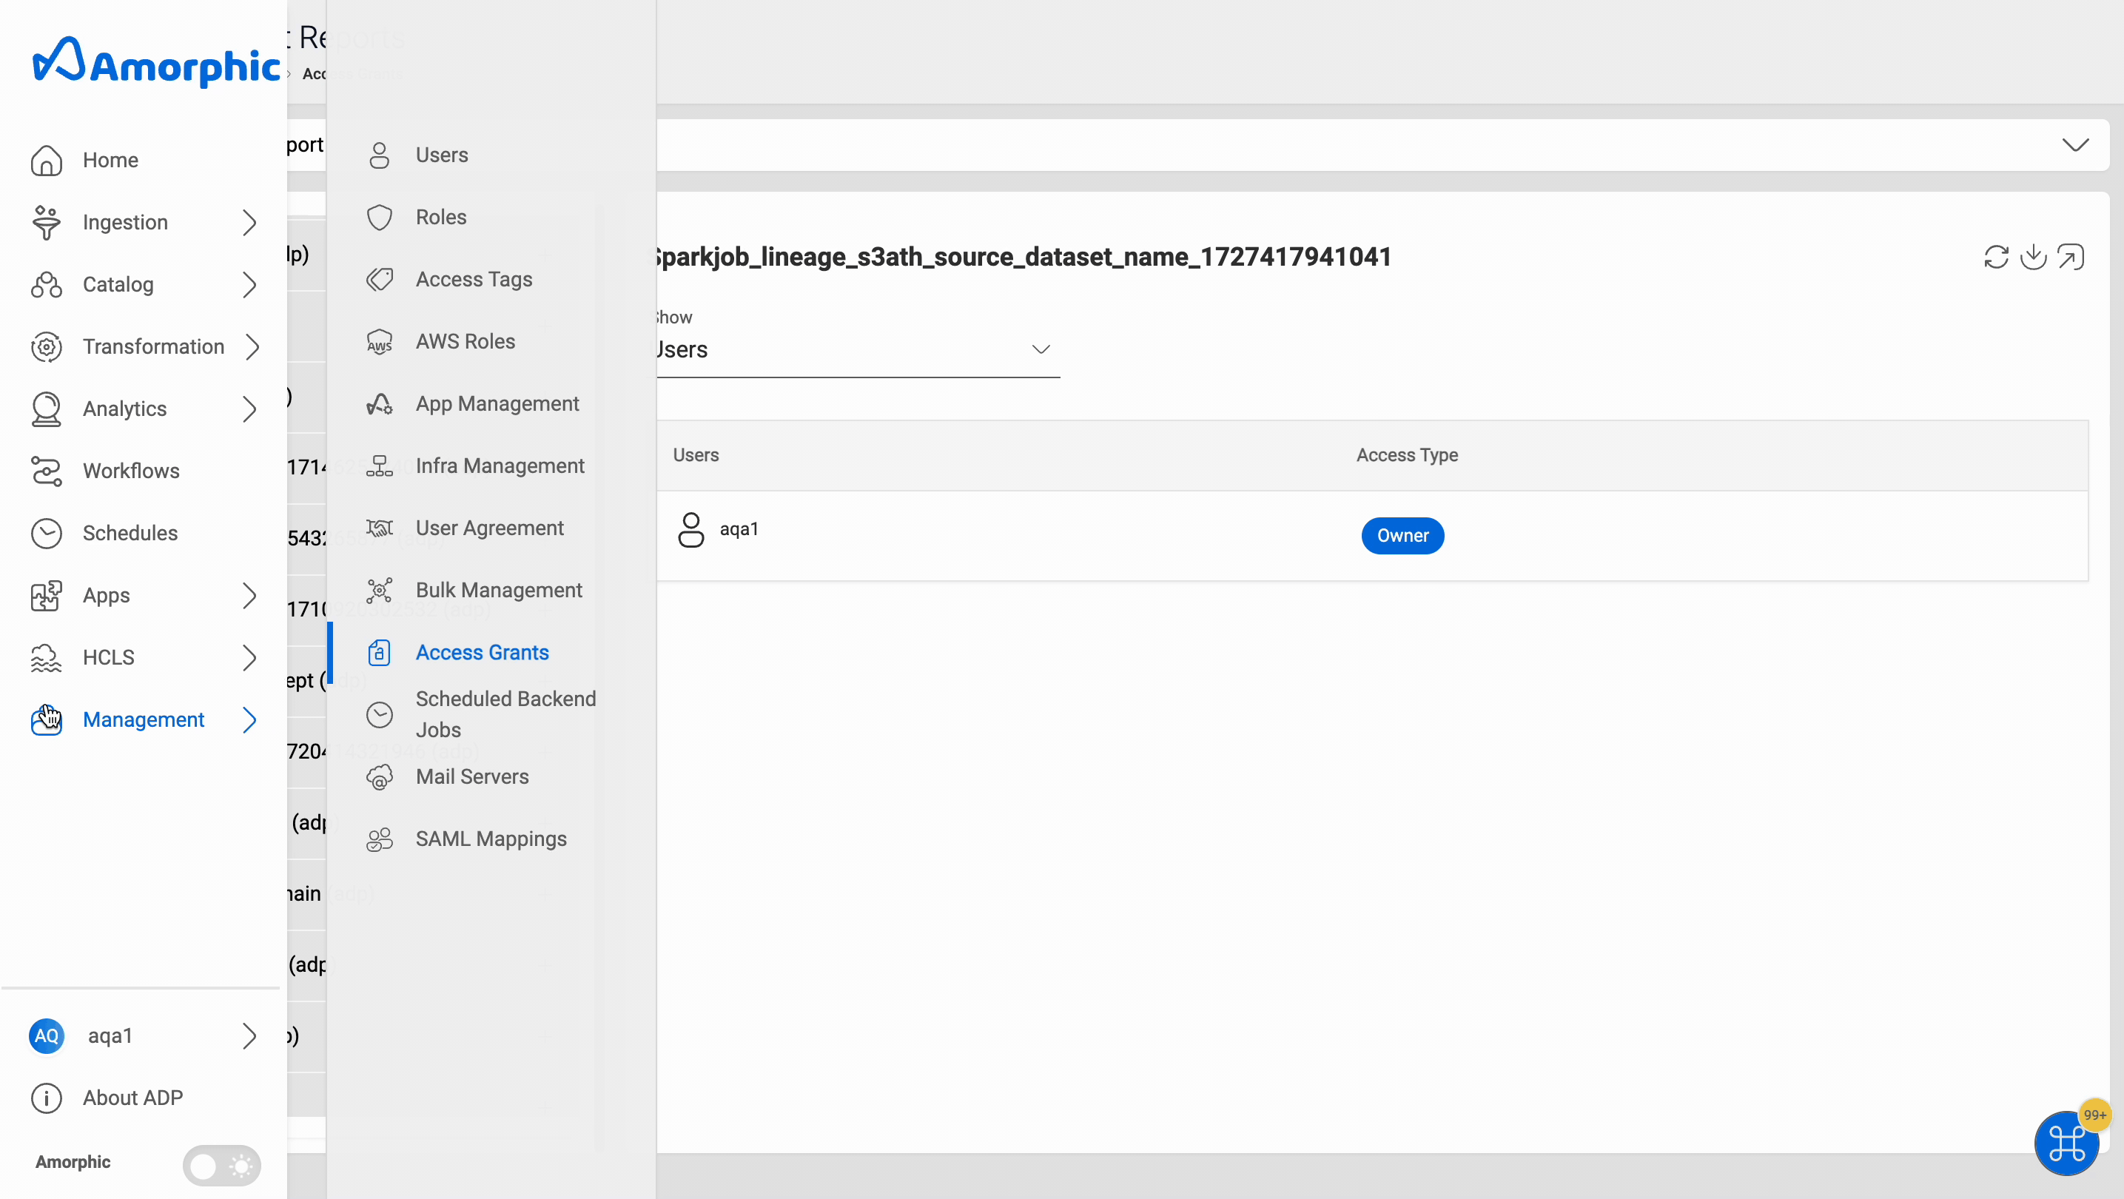Click the About ADP info icon
Viewport: 2124px width, 1199px height.
[x=46, y=1098]
